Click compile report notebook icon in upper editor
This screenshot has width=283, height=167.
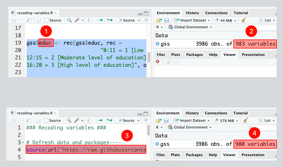point(90,20)
